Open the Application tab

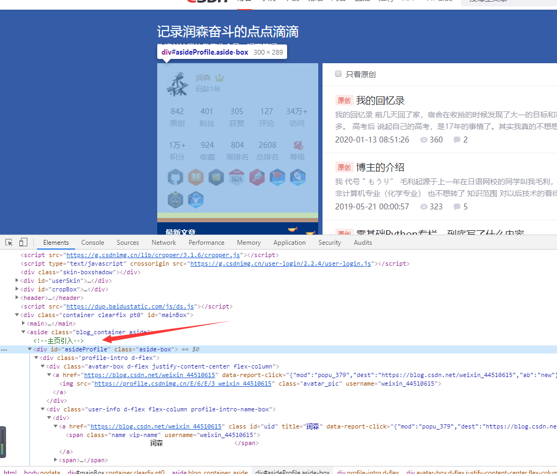[x=289, y=243]
